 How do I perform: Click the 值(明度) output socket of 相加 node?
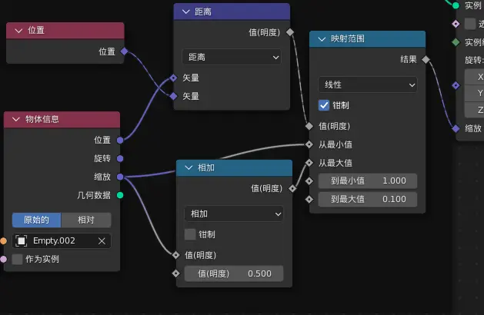292,188
